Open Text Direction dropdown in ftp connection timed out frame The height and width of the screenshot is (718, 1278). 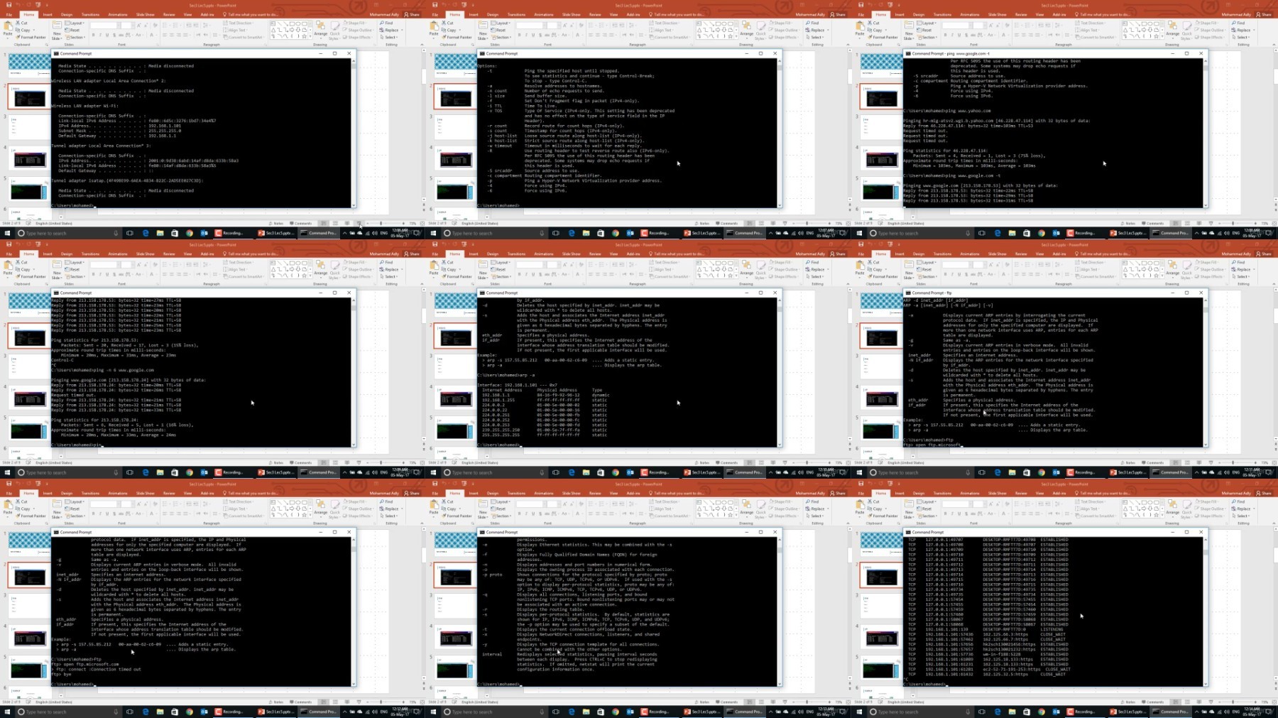coord(238,501)
